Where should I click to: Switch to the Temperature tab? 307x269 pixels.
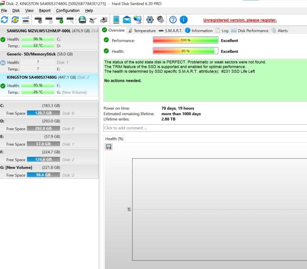click(x=142, y=30)
